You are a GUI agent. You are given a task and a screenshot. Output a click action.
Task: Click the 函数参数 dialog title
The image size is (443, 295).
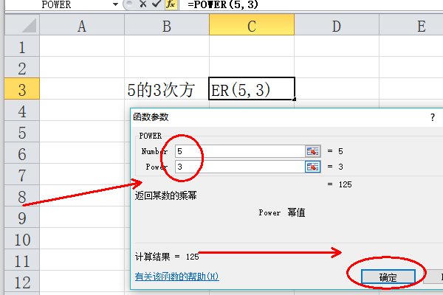click(151, 117)
